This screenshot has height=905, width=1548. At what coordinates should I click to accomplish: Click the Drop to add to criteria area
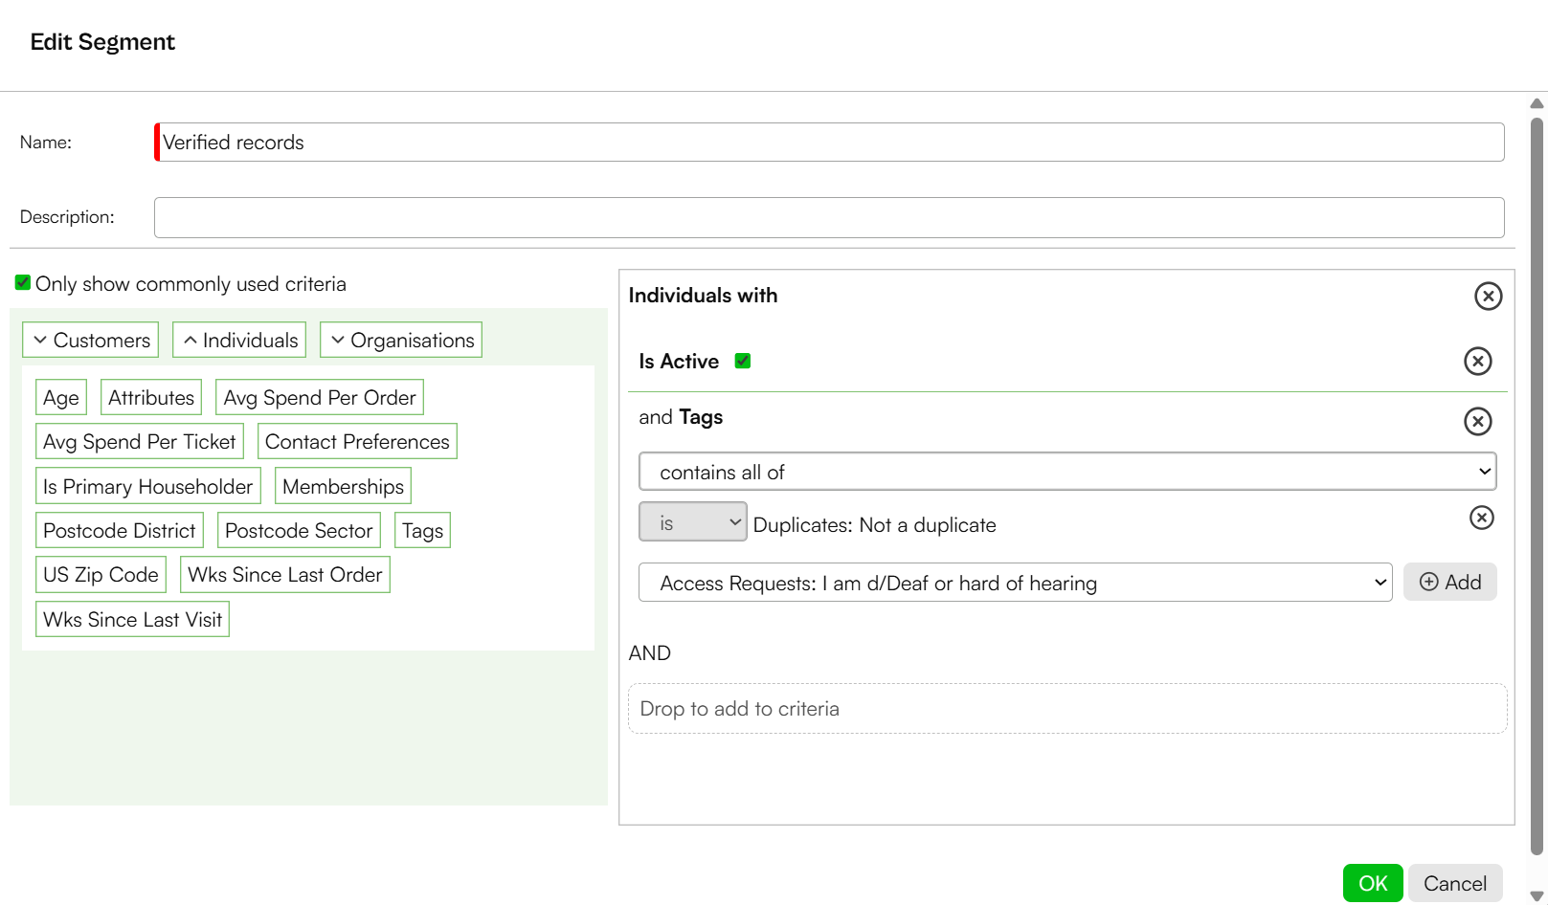tap(1067, 708)
